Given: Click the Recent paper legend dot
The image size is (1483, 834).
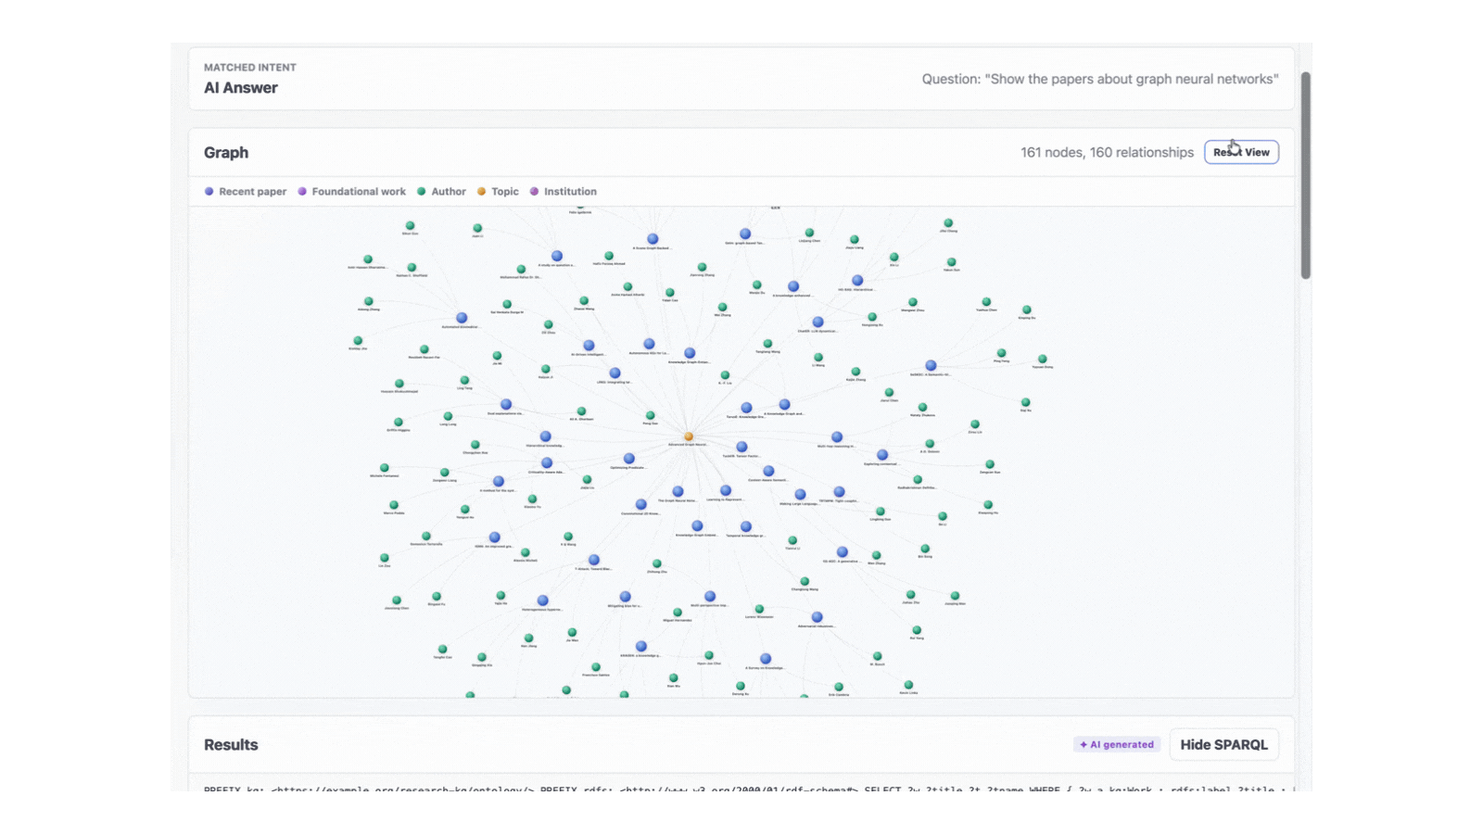Looking at the screenshot, I should click(209, 192).
